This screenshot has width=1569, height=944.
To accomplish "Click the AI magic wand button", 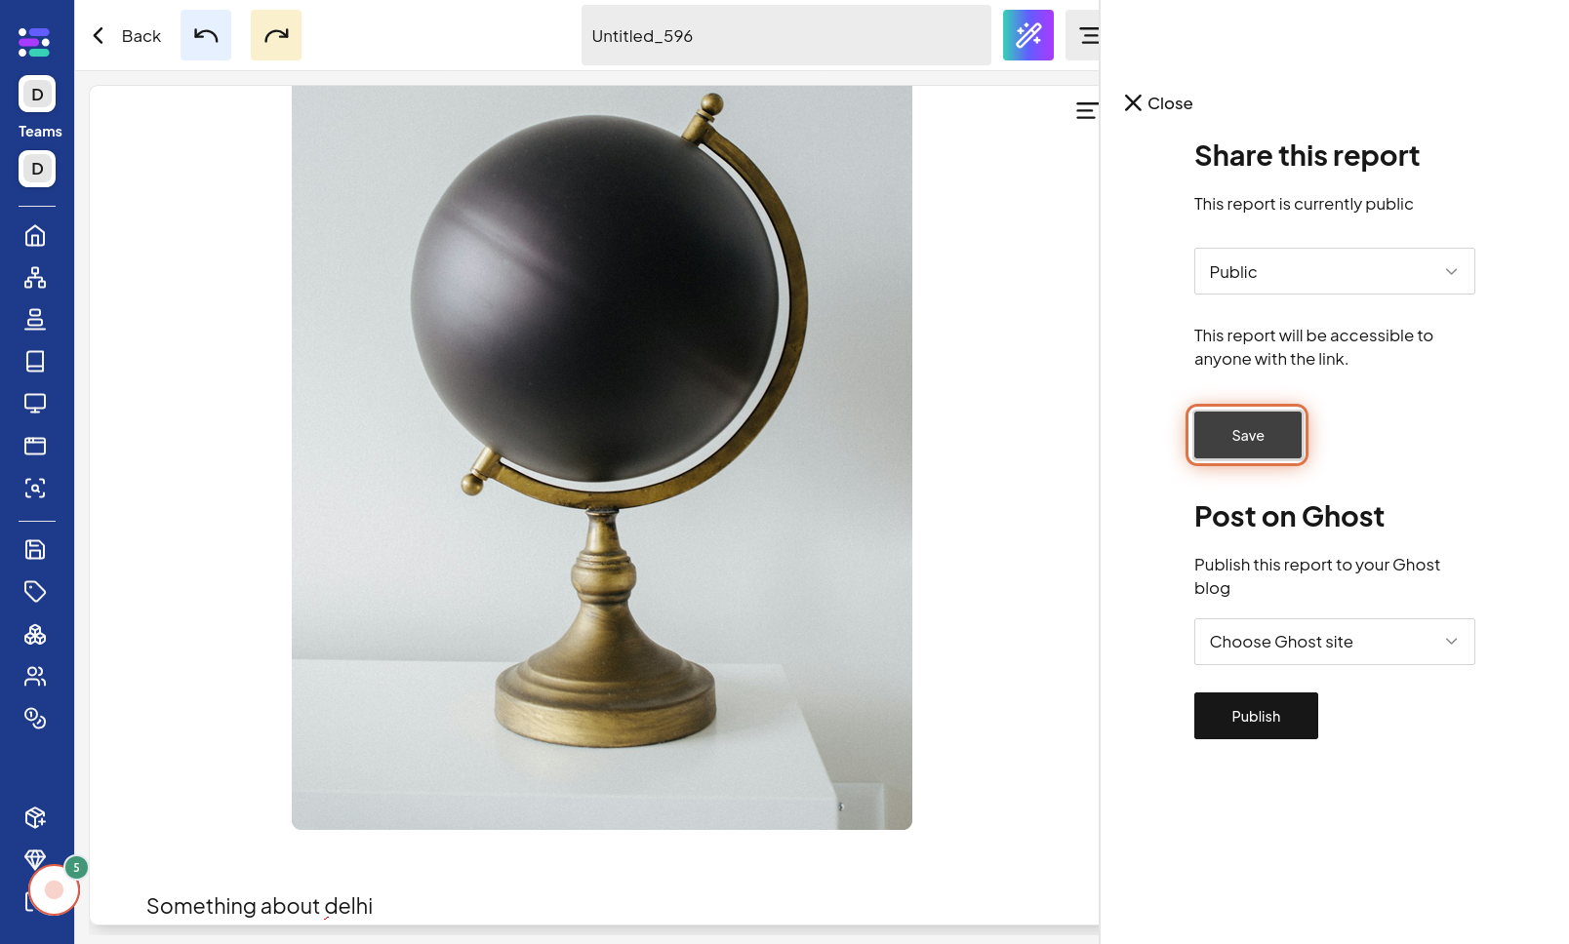I will 1028,35.
